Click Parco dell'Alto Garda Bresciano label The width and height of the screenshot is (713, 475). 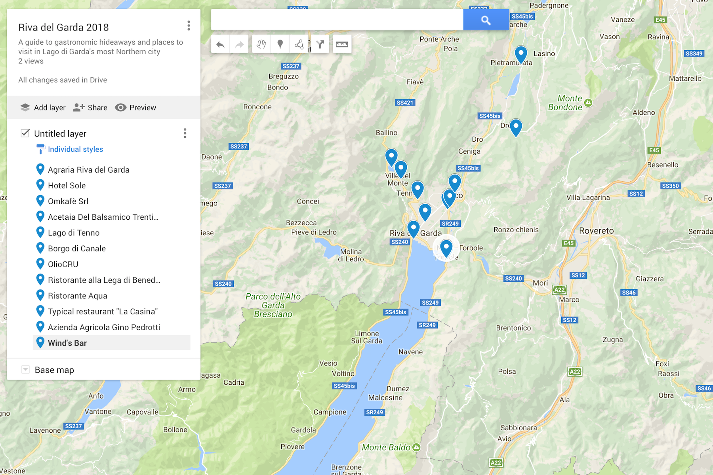[273, 305]
